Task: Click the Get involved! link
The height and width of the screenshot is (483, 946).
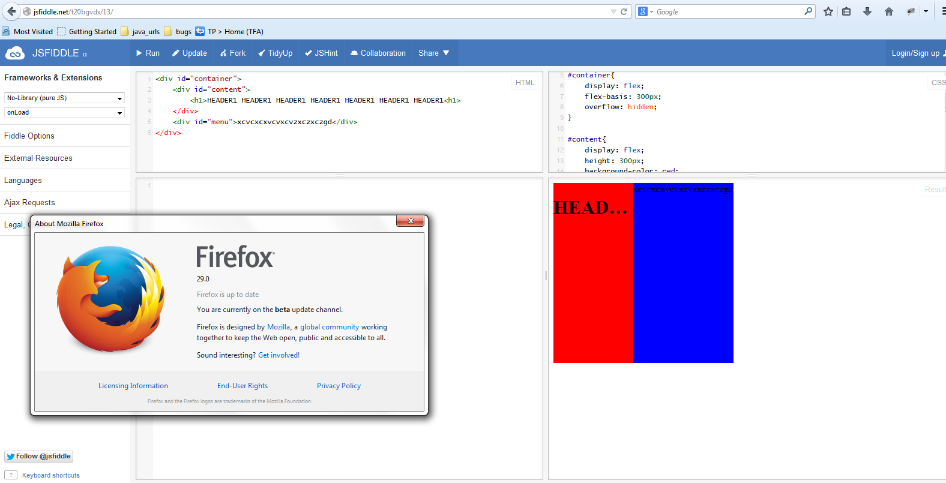Action: tap(279, 355)
